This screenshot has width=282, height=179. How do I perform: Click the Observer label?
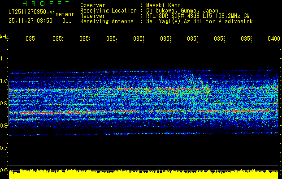pos(93,5)
